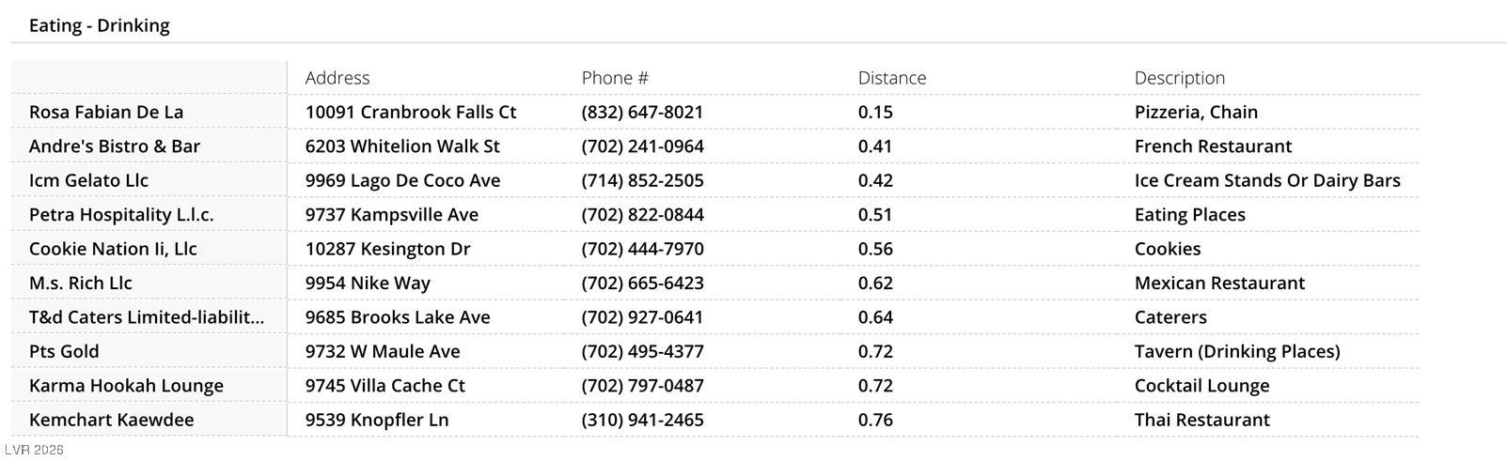The height and width of the screenshot is (460, 1507).
Task: Open T&d Caters Limited-liability listing
Action: [147, 317]
